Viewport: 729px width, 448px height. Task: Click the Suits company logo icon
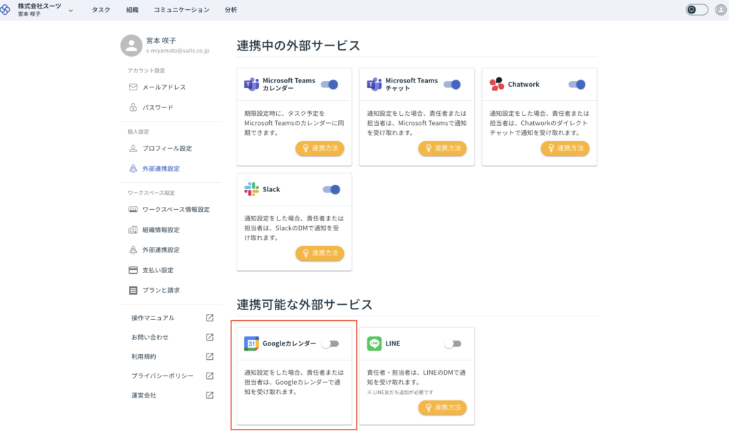[9, 10]
